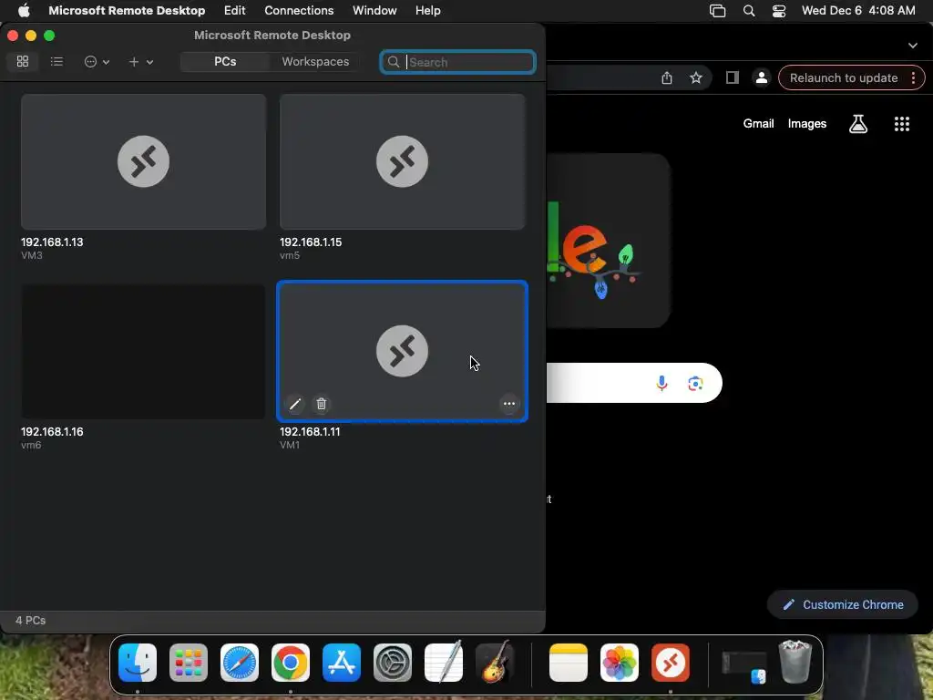Open the Microsoft Remote Desktop app menu
This screenshot has width=933, height=700.
127,10
